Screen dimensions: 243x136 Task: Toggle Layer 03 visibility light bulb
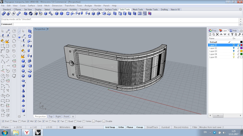point(234,51)
